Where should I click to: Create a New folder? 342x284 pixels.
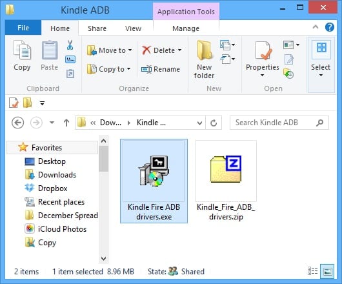204,59
